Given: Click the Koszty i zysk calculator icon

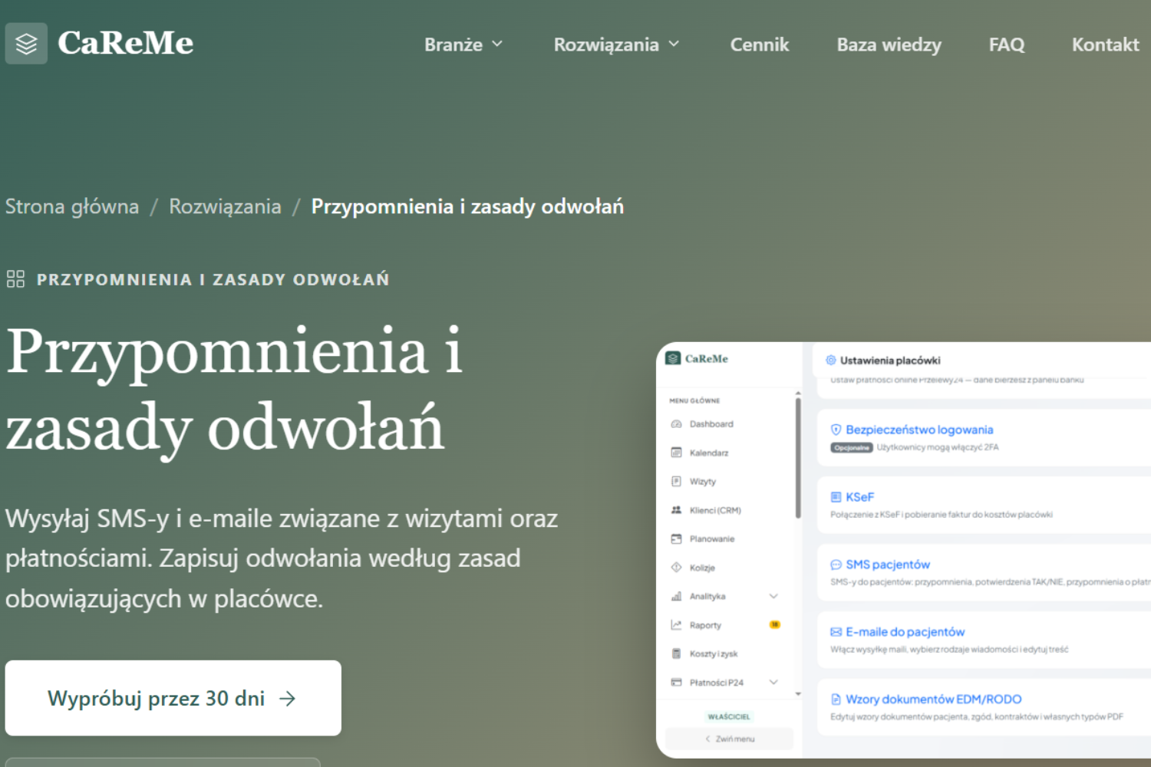Looking at the screenshot, I should tap(676, 653).
